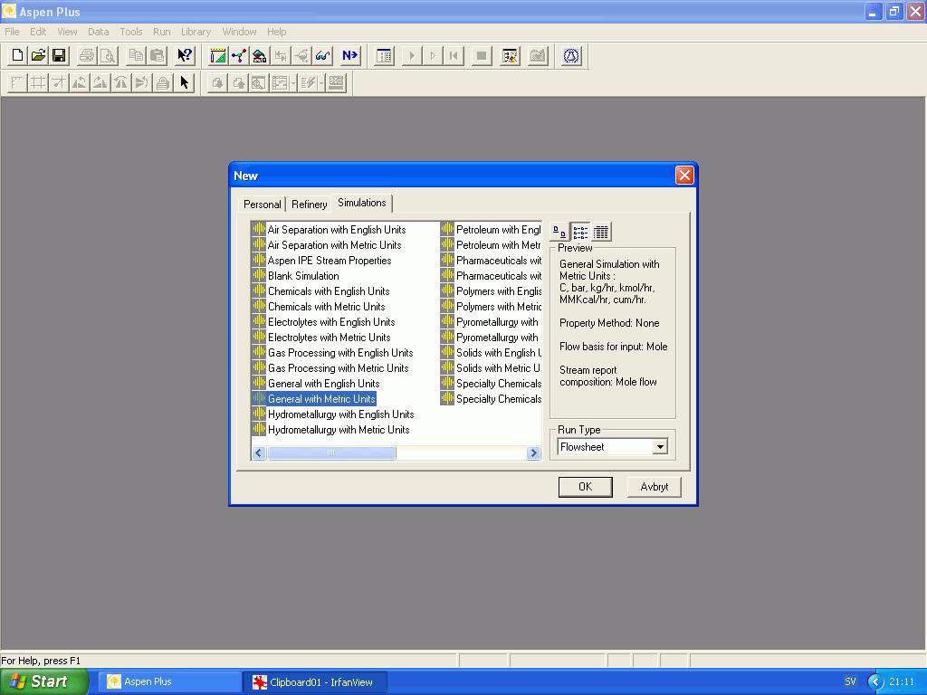Open the Control Panel icon
This screenshot has width=927, height=695.
[384, 55]
